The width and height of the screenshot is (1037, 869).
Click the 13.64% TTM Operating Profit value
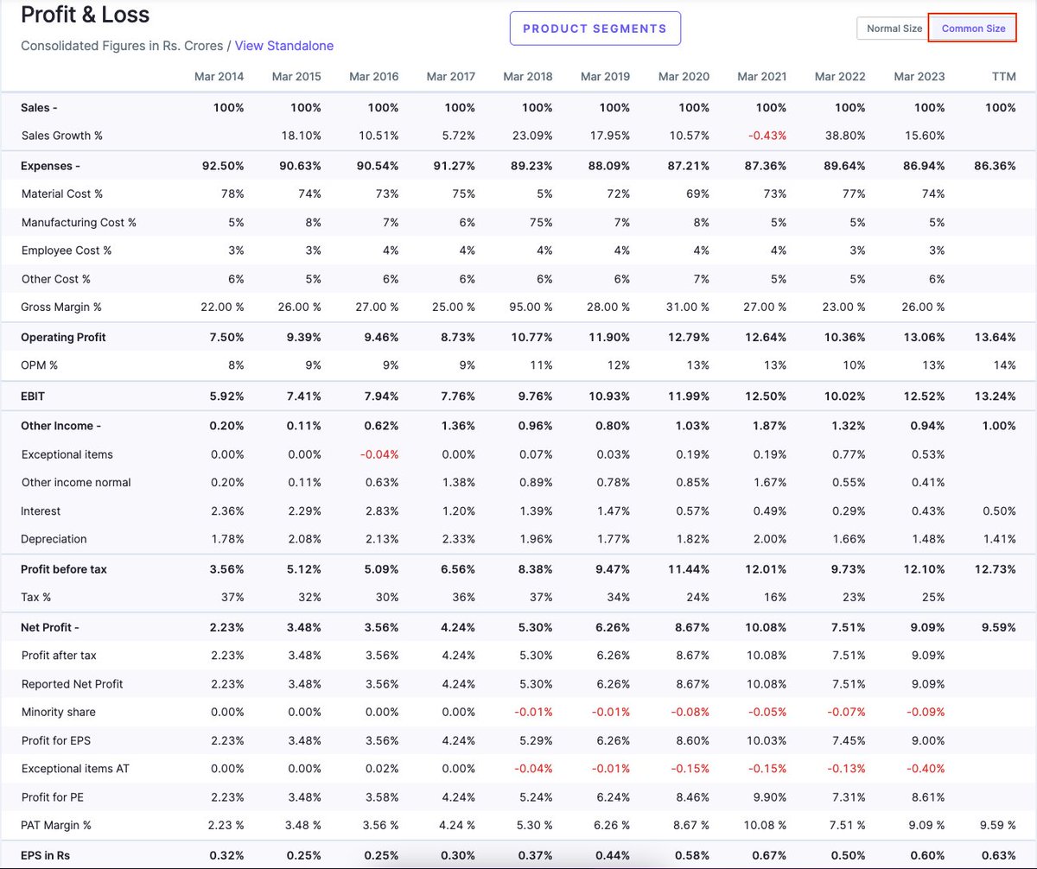996,338
